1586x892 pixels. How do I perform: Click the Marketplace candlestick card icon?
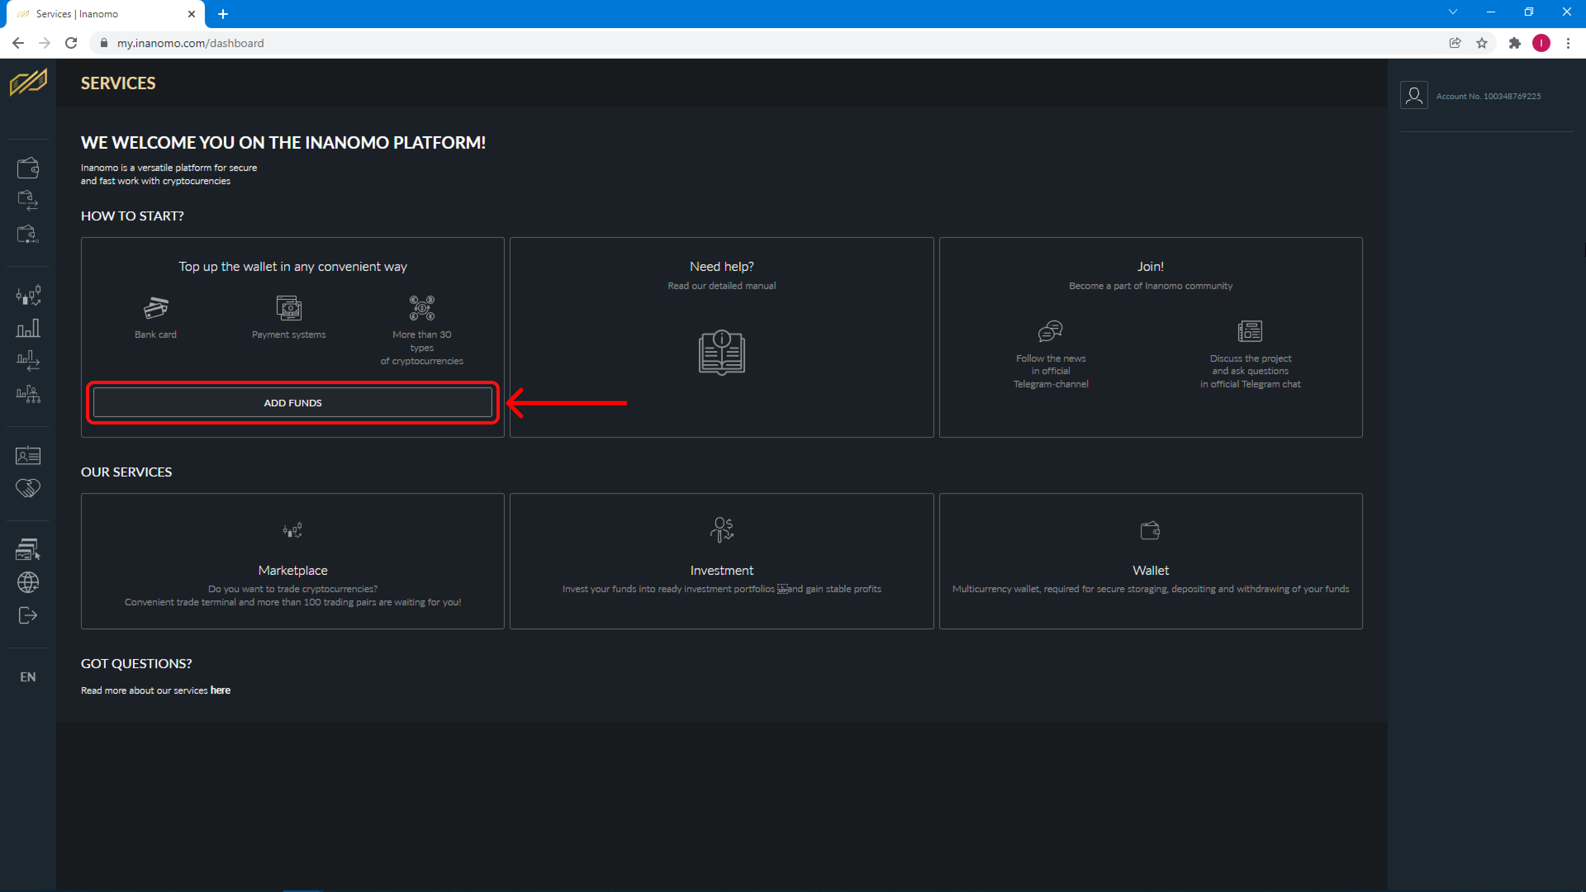tap(292, 530)
